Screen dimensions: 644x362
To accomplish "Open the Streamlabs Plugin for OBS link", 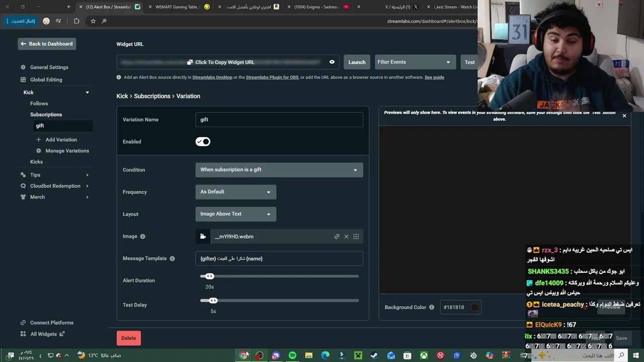I will [272, 77].
